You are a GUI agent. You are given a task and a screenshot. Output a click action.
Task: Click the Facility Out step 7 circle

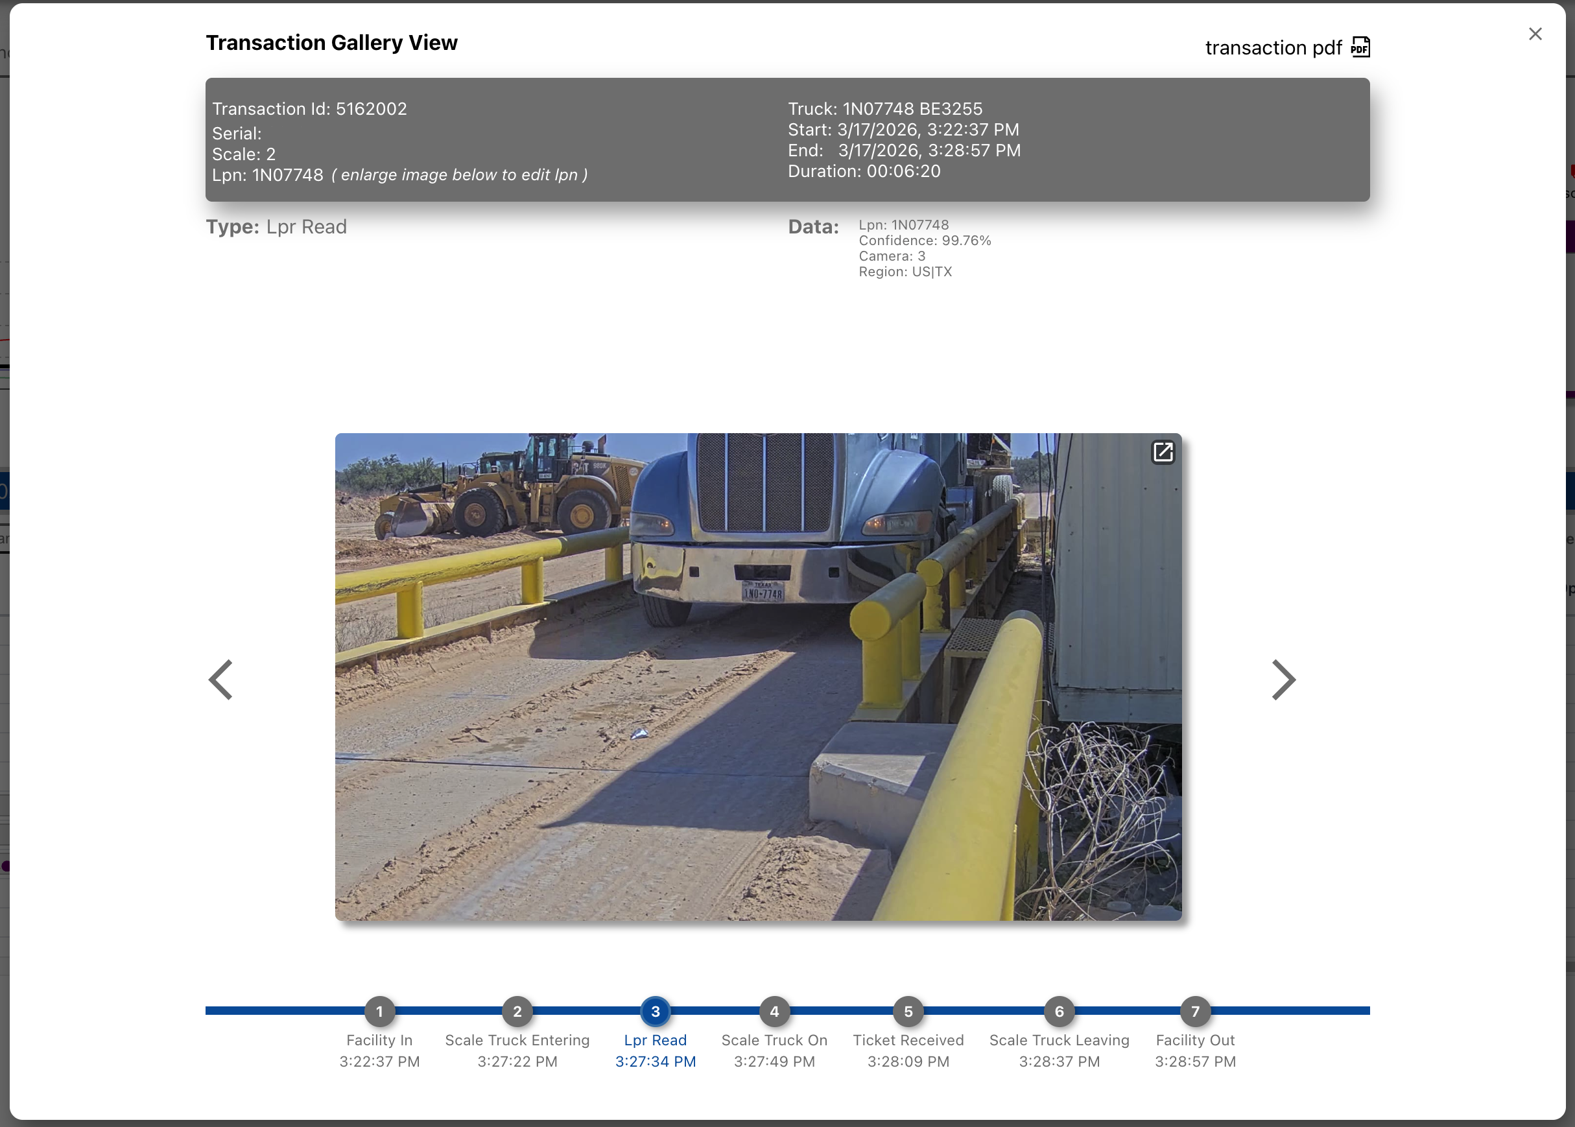pos(1195,1012)
